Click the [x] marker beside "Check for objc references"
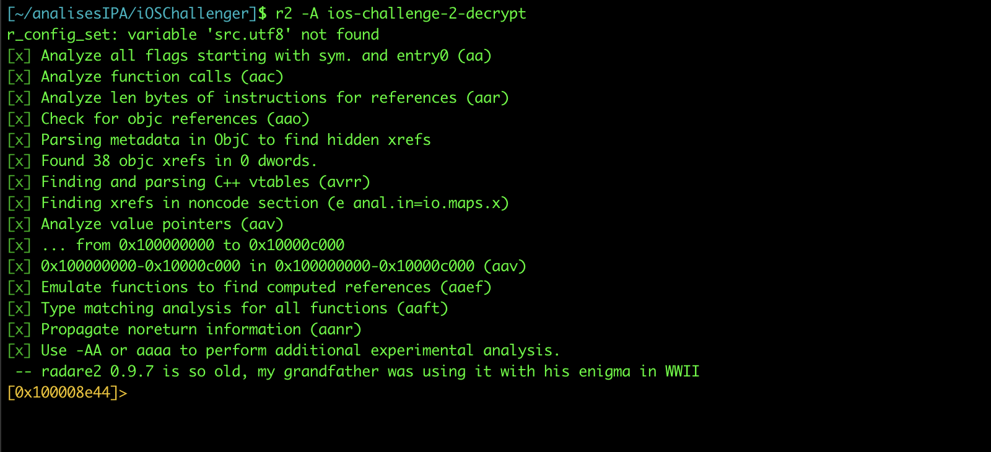Viewport: 991px width, 452px height. tap(19, 119)
